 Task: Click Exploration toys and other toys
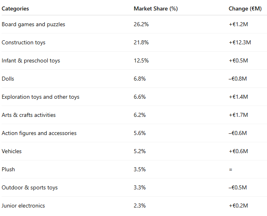(x=40, y=97)
